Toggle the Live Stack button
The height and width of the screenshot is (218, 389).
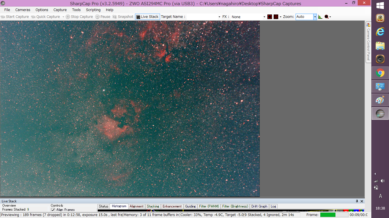pyautogui.click(x=148, y=17)
